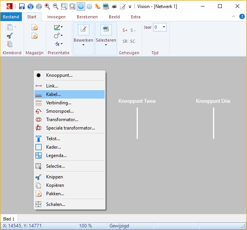
Task: Switch to the Invoegen ribbon tab
Action: click(57, 17)
